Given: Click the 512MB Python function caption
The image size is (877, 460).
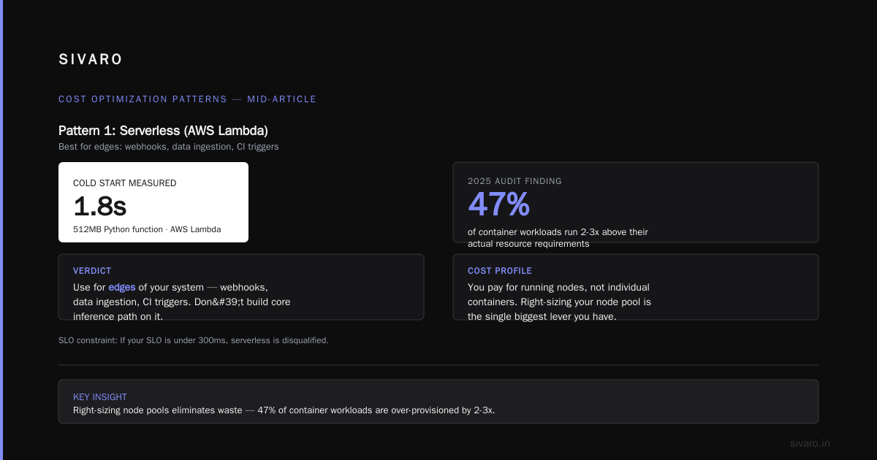Looking at the screenshot, I should [x=147, y=229].
